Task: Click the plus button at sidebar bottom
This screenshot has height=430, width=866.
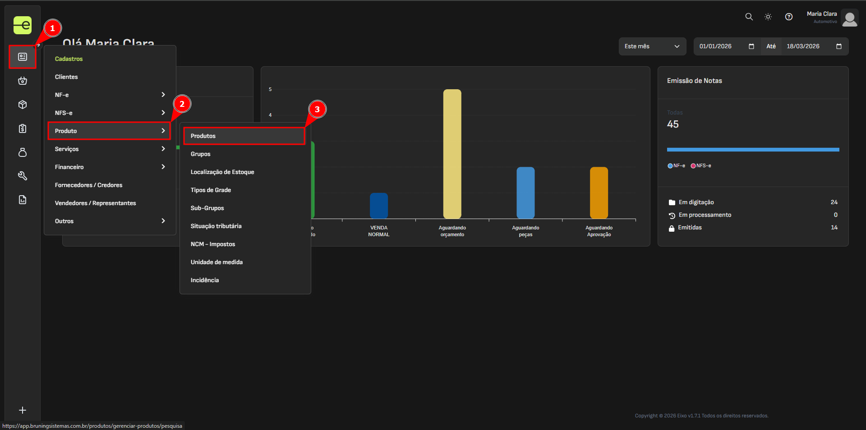Action: tap(23, 410)
